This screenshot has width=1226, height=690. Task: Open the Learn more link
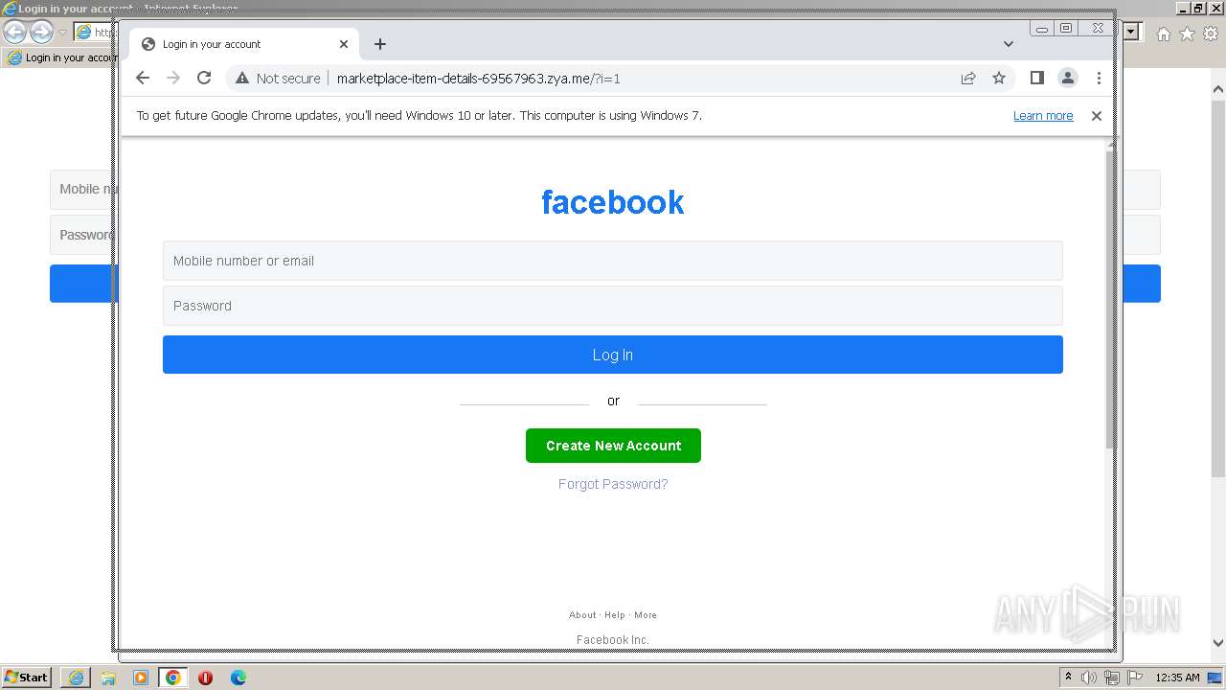[x=1043, y=116]
